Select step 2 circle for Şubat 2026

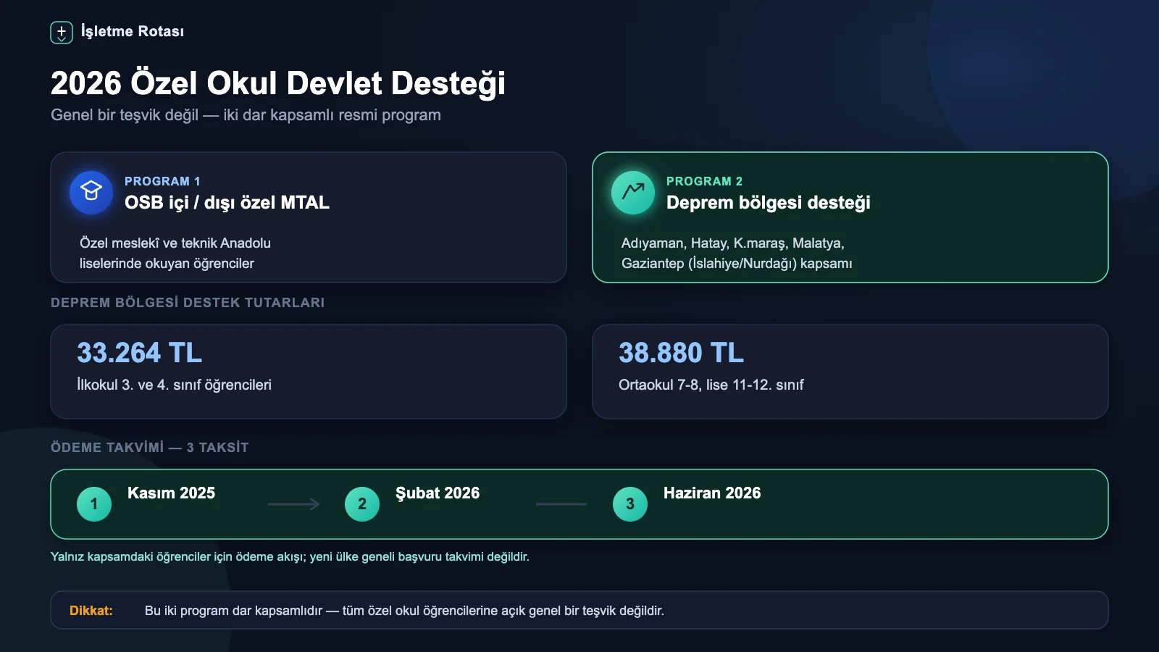(x=362, y=504)
